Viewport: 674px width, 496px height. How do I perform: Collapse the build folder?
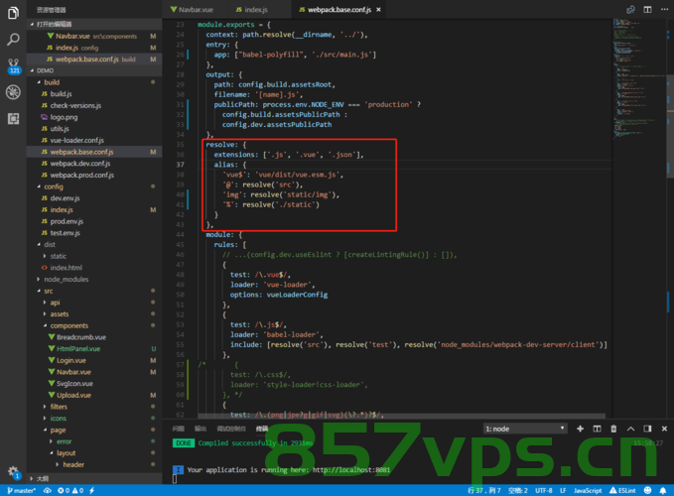(x=94, y=82)
